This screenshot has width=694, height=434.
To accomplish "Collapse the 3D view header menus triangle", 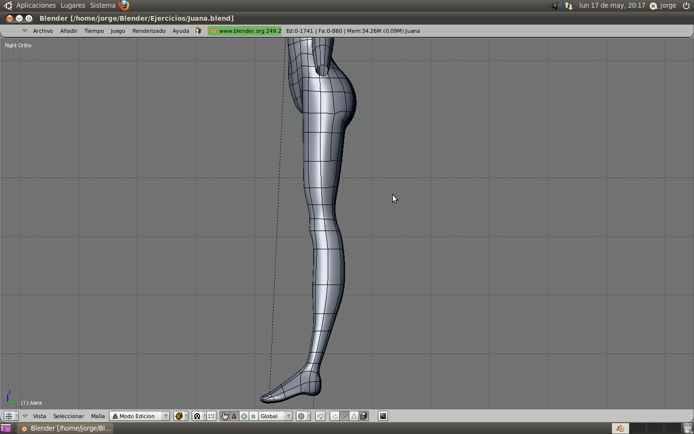I will (x=25, y=416).
